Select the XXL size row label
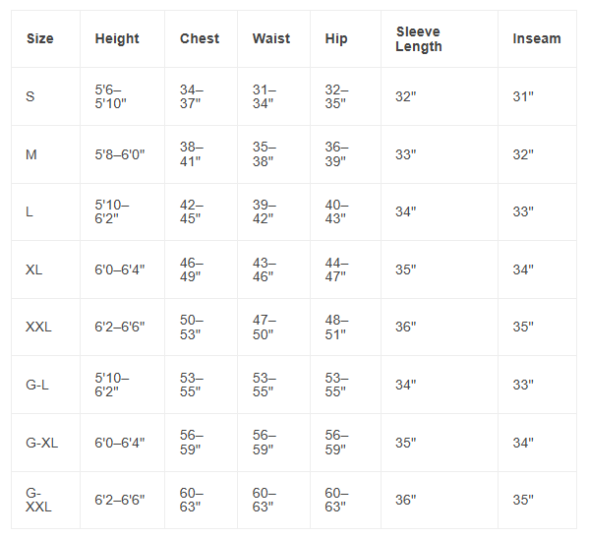Viewport: 589px width, 538px height. click(x=38, y=327)
